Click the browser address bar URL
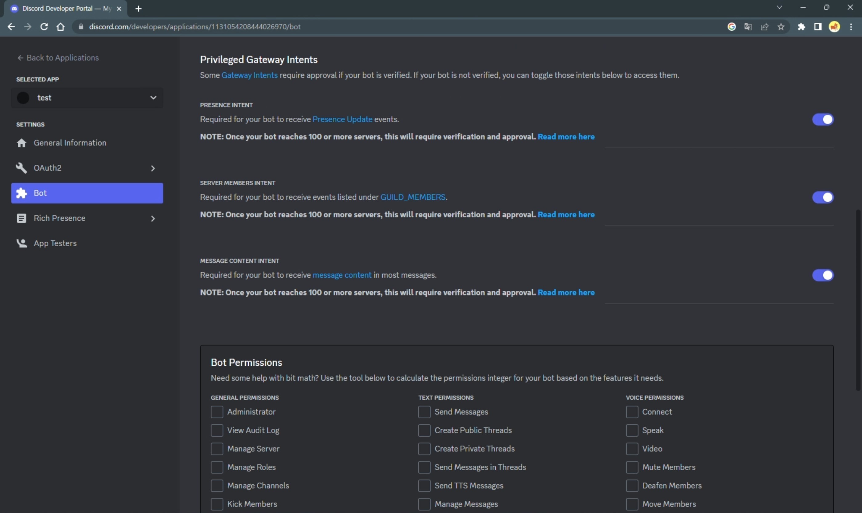Viewport: 862px width, 513px height. pos(195,27)
